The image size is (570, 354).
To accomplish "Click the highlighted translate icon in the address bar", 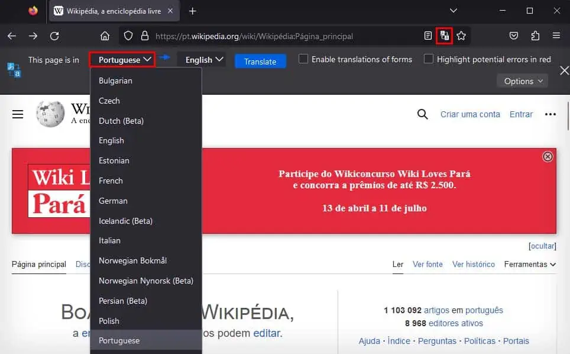I will pyautogui.click(x=444, y=36).
